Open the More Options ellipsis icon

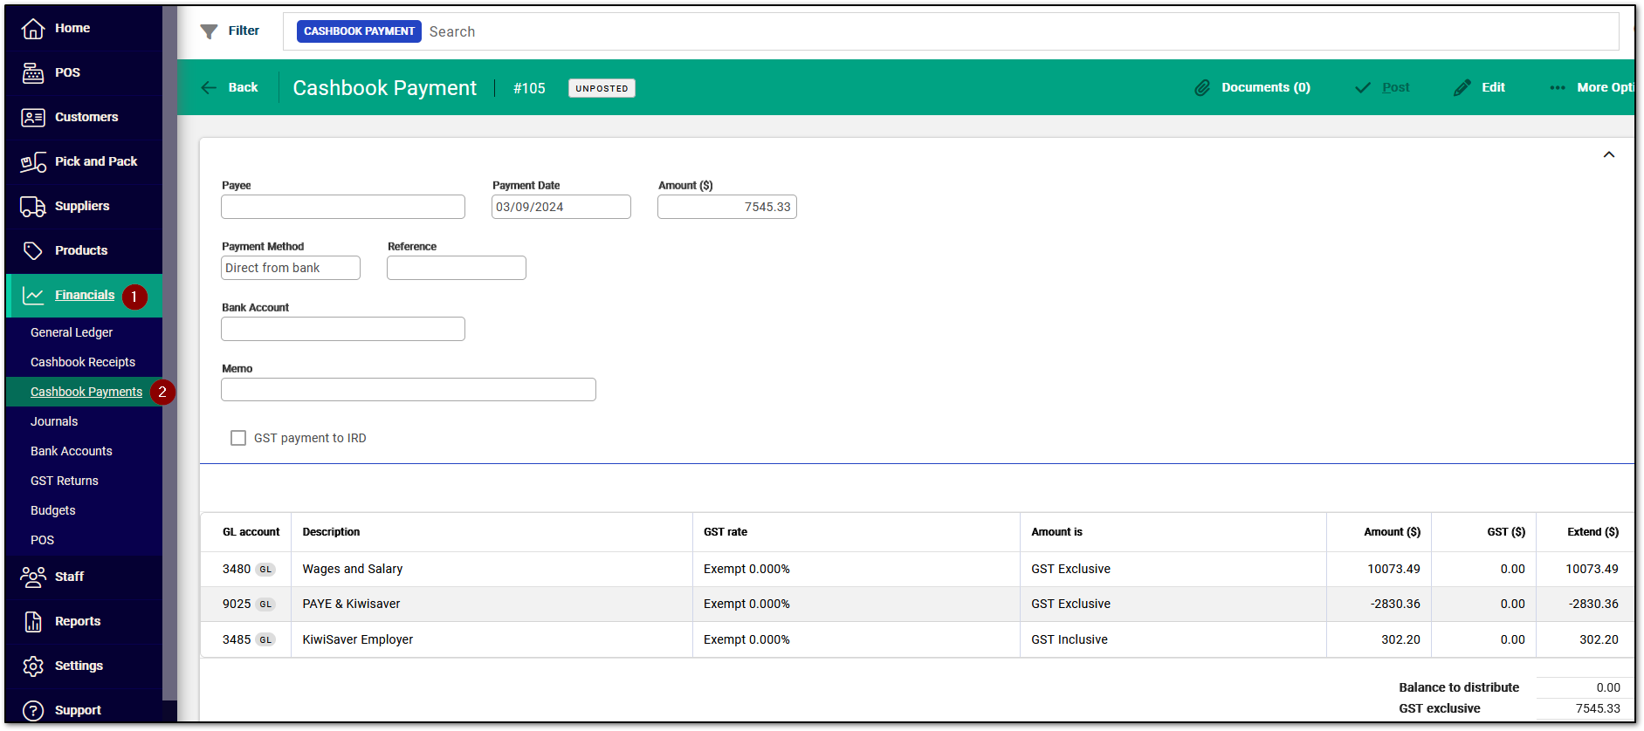[x=1558, y=87]
